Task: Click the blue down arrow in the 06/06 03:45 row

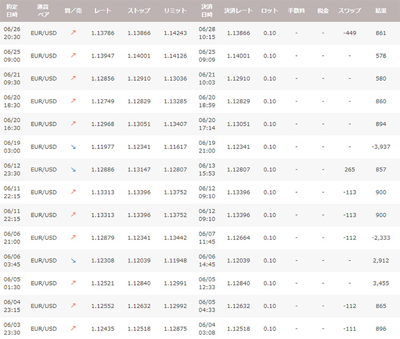Action: coord(74,260)
